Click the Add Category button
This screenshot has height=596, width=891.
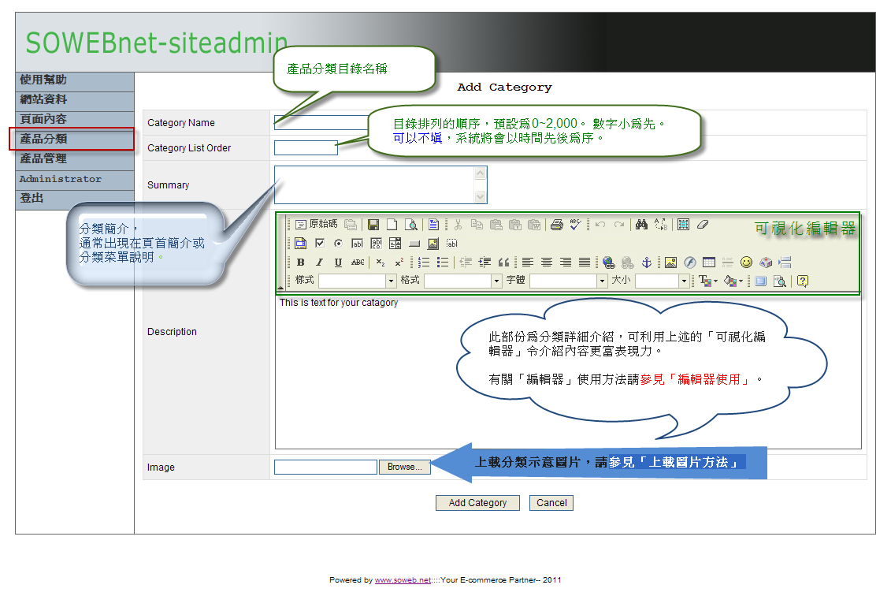point(477,503)
